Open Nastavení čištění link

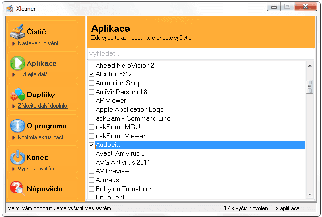click(x=38, y=43)
